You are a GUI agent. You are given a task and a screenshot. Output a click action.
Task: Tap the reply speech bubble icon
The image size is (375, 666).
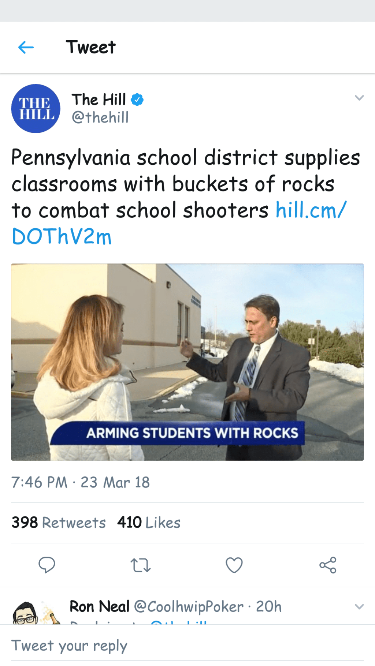(x=47, y=565)
